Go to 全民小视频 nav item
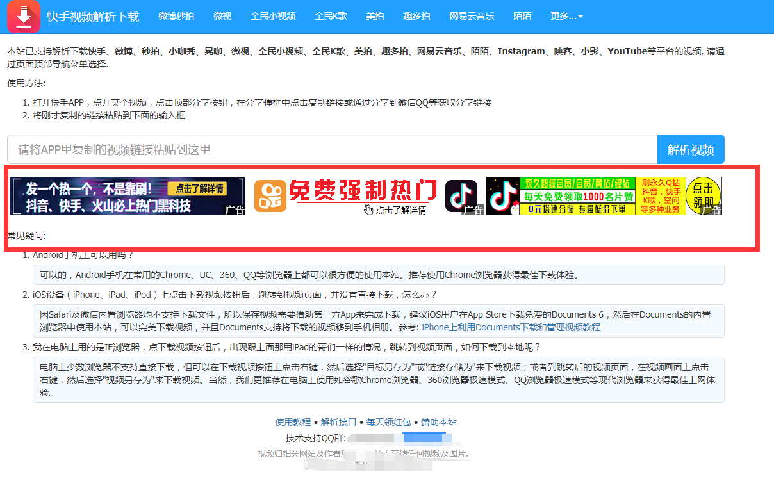This screenshot has height=481, width=774. (x=273, y=17)
